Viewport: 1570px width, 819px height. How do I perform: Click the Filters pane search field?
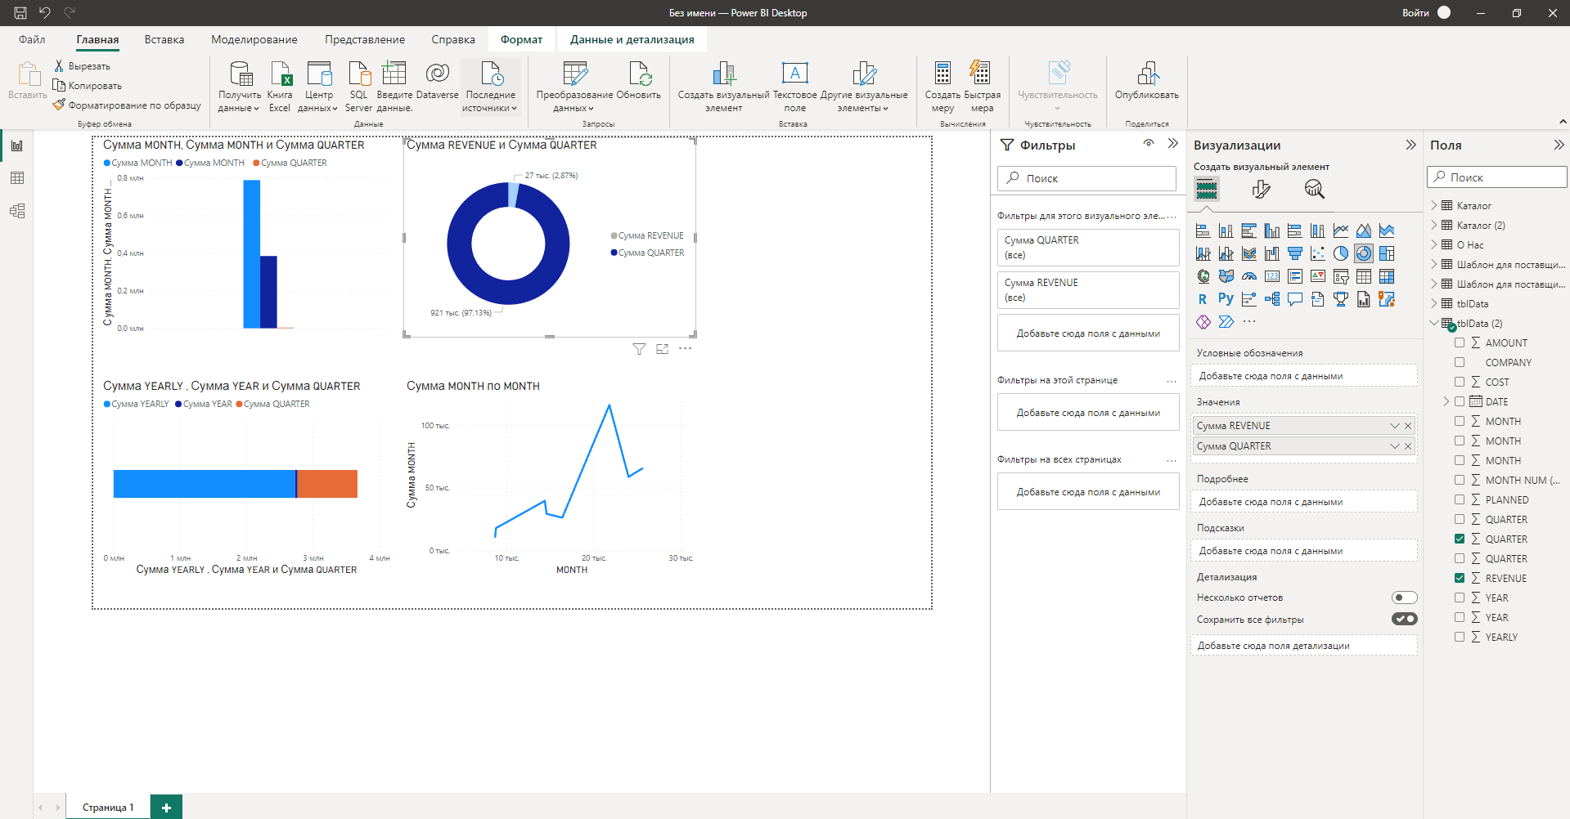tap(1086, 178)
